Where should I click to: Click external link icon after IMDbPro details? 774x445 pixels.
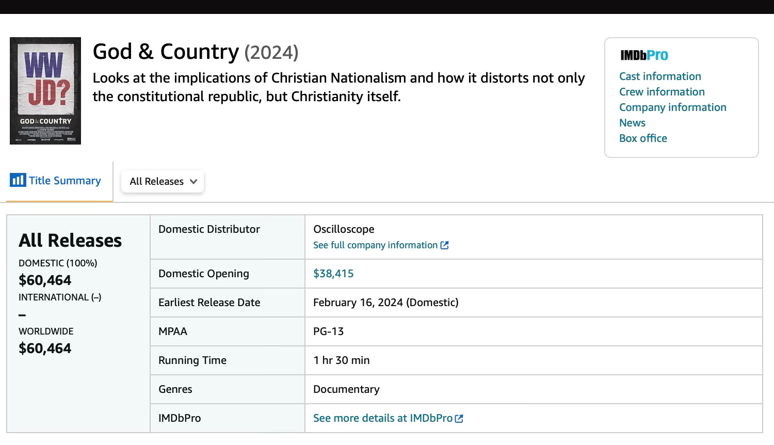pyautogui.click(x=459, y=419)
